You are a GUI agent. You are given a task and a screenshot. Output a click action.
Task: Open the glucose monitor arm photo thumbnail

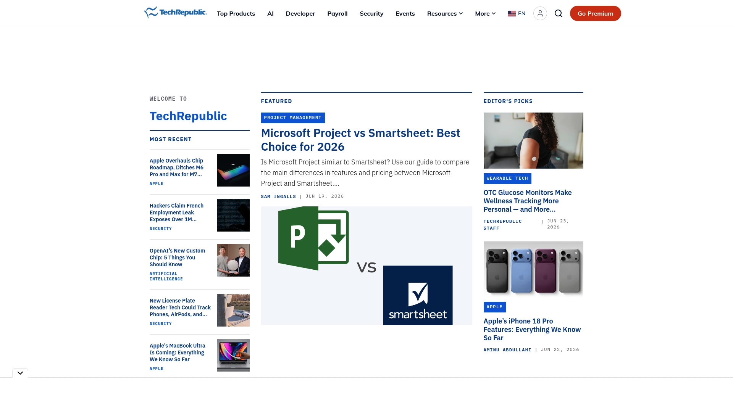coord(533,140)
